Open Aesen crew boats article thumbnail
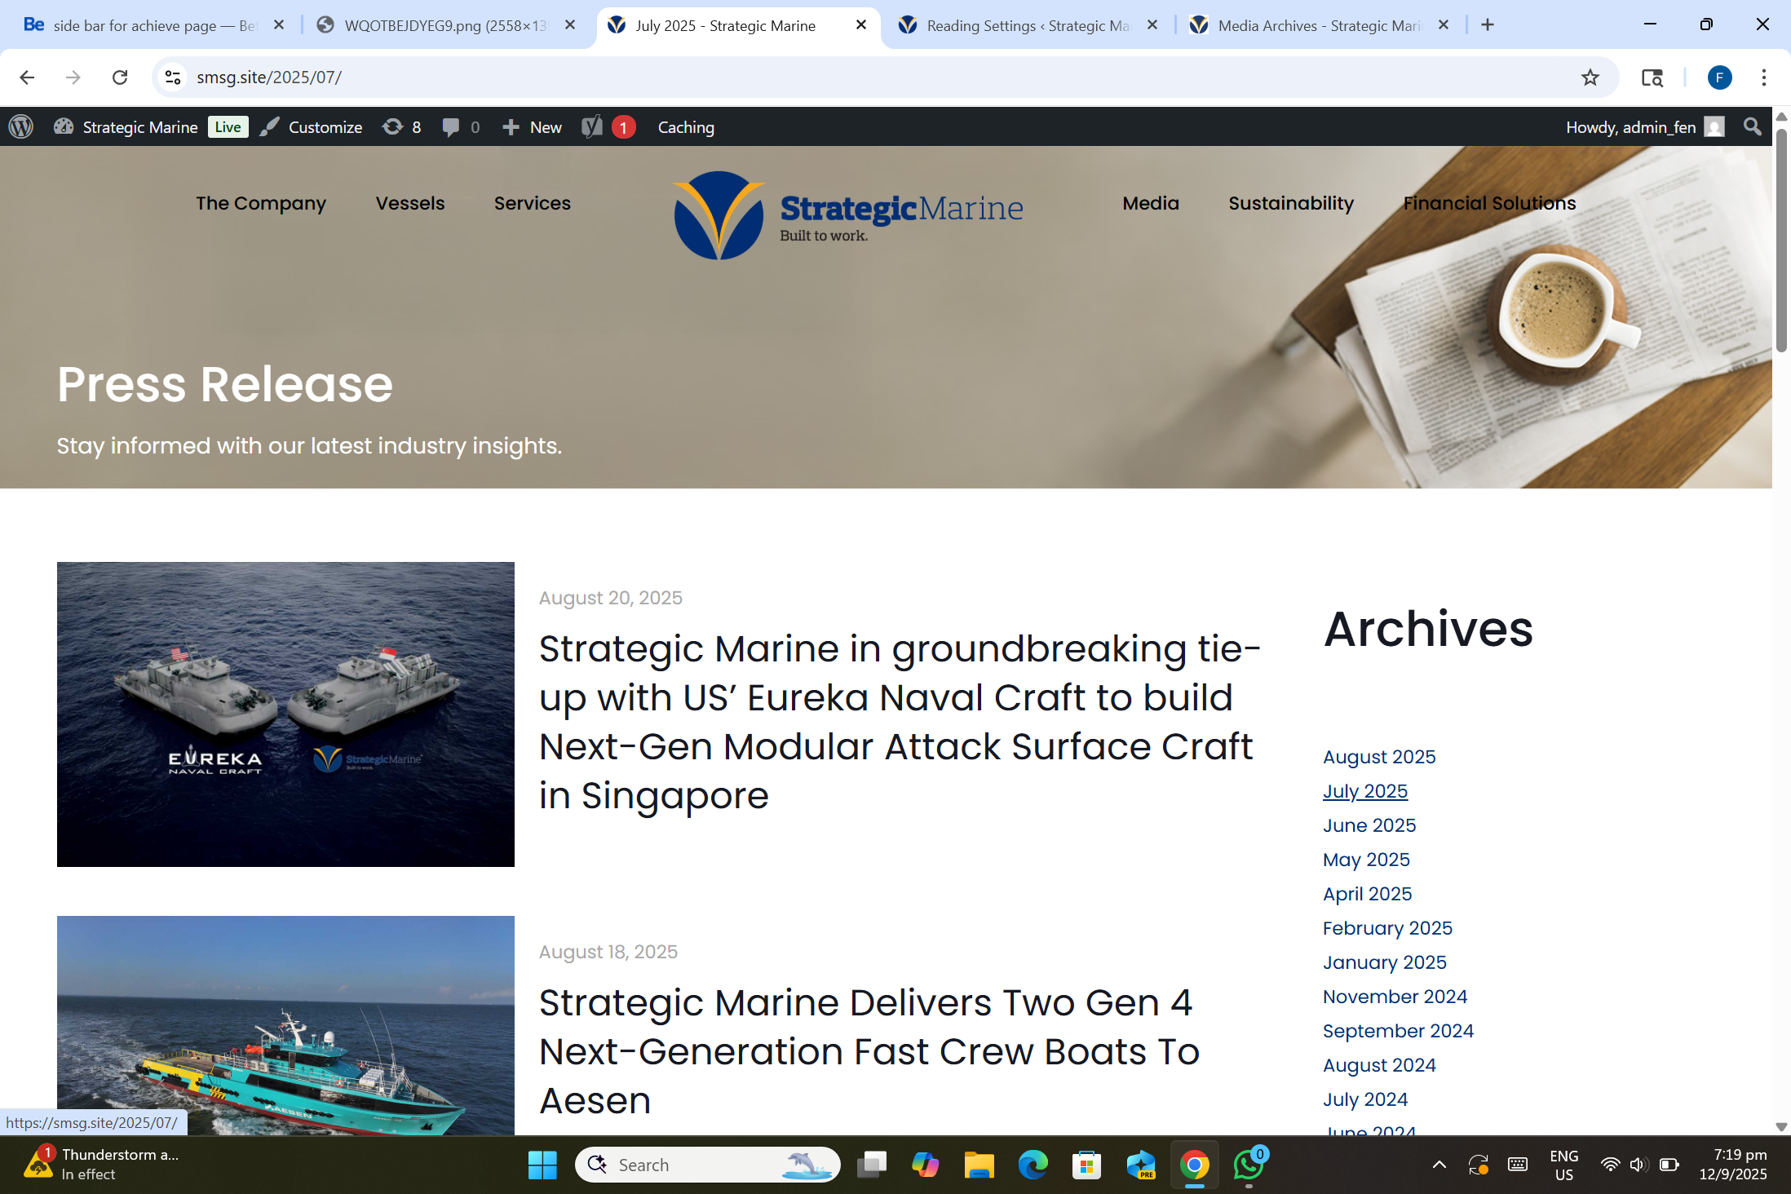The width and height of the screenshot is (1791, 1194). click(285, 1025)
